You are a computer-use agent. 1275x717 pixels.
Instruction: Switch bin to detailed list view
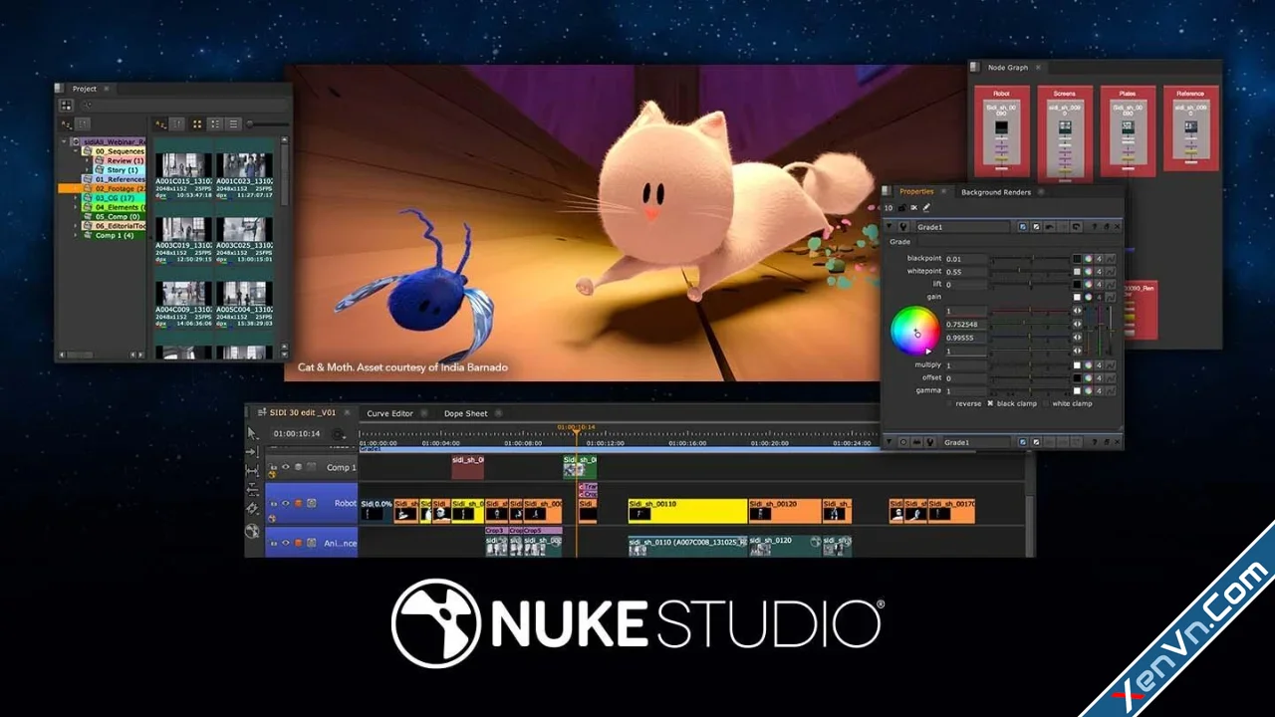215,123
